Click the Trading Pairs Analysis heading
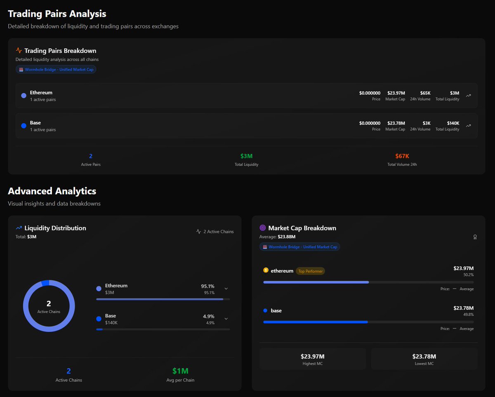 (57, 14)
